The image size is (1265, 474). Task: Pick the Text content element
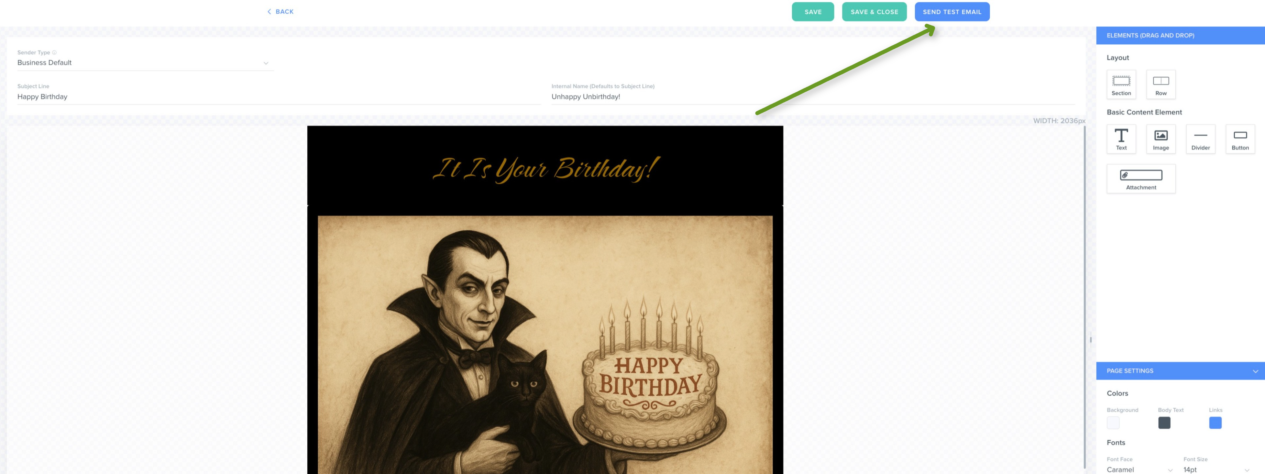click(1121, 139)
